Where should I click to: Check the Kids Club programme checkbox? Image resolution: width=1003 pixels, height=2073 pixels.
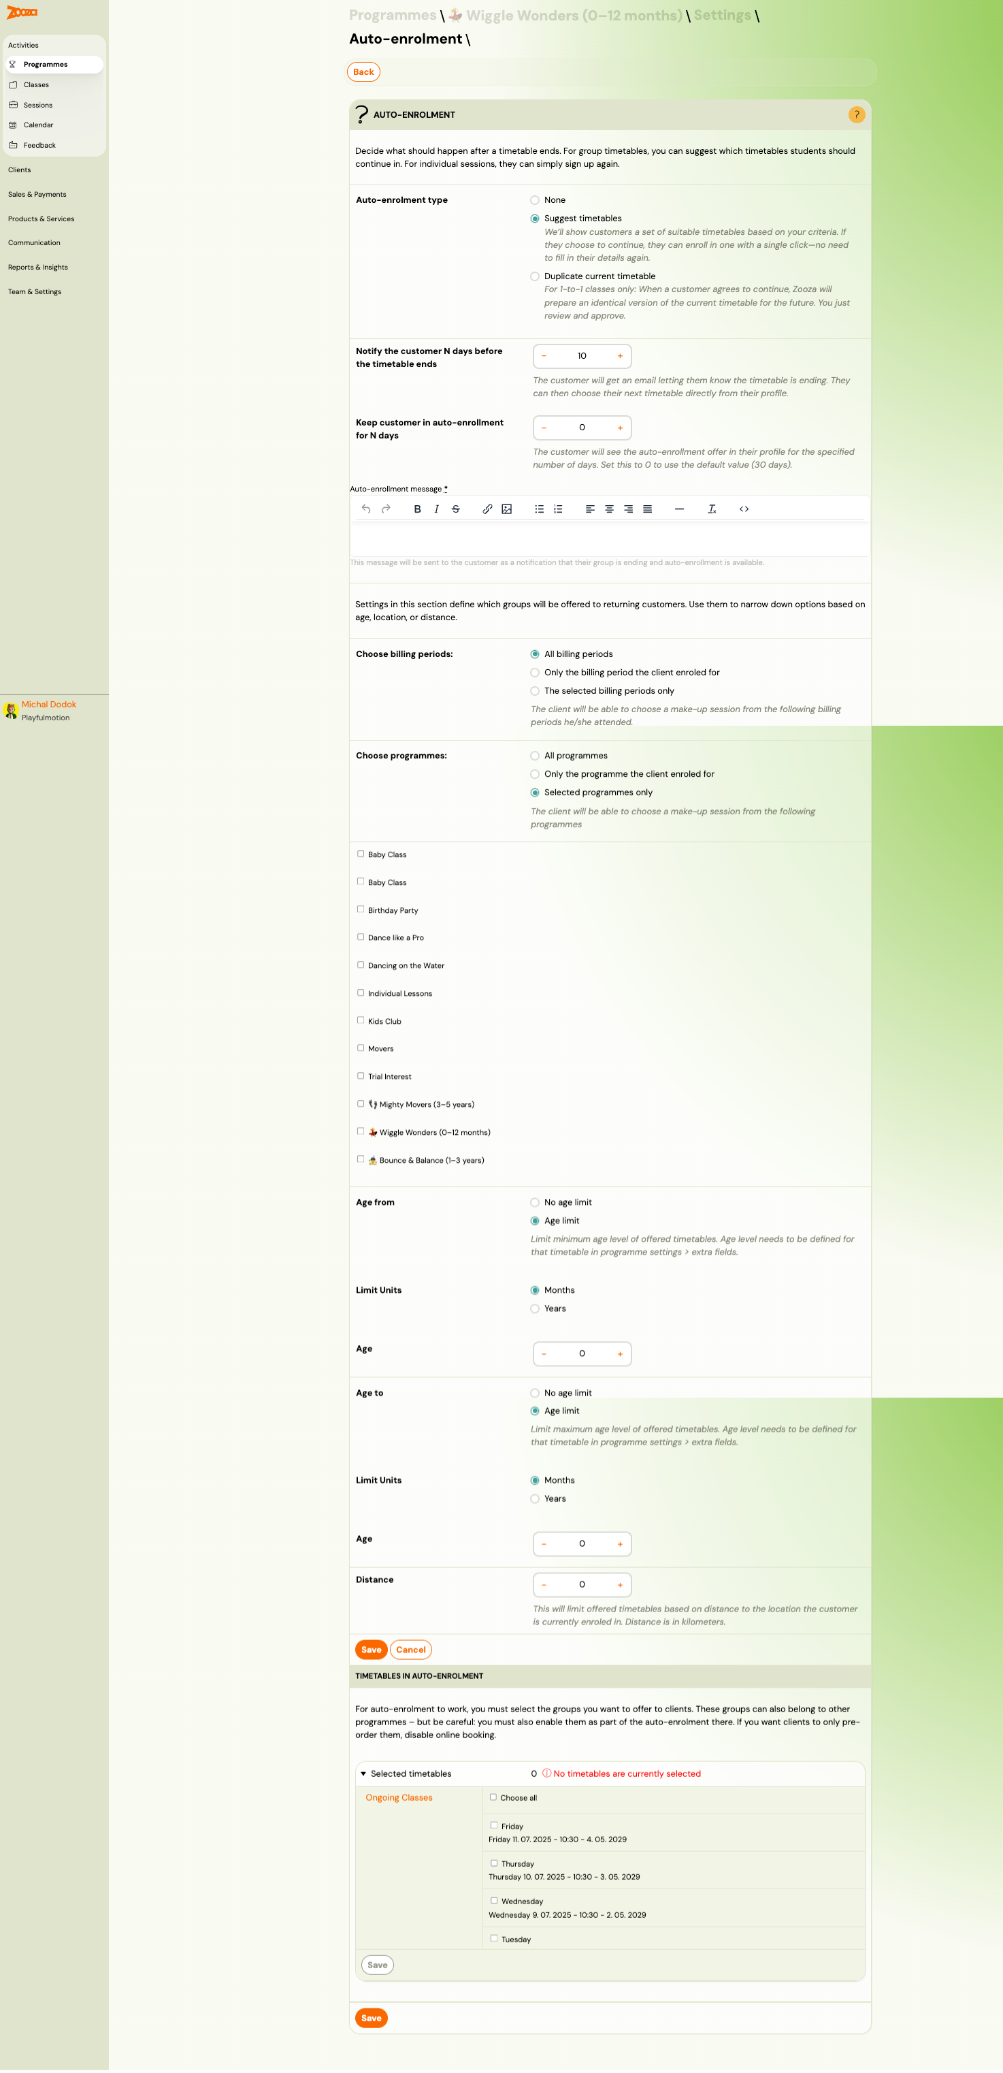pos(361,1021)
